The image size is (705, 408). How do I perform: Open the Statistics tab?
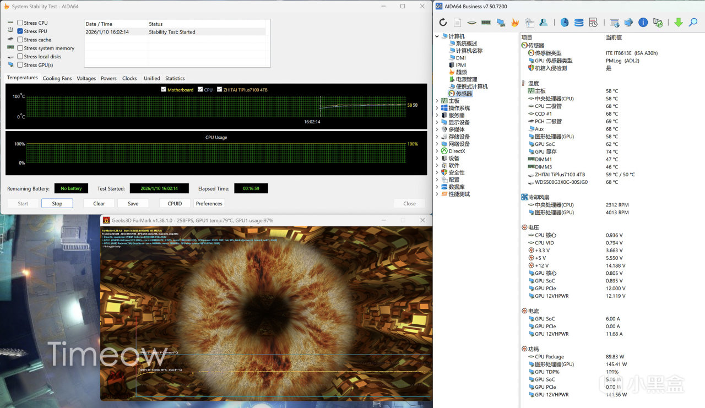[x=175, y=78]
